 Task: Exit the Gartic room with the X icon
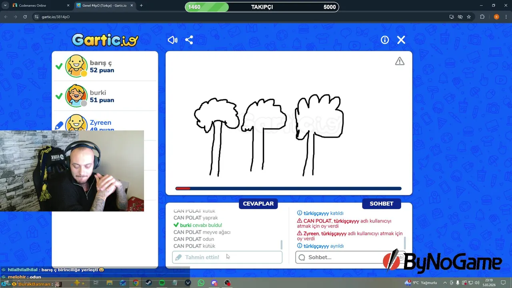click(x=401, y=40)
